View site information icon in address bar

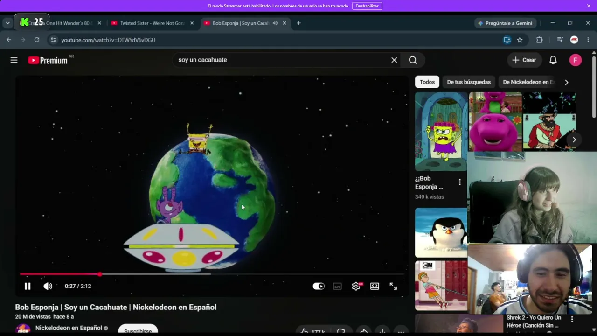(53, 40)
